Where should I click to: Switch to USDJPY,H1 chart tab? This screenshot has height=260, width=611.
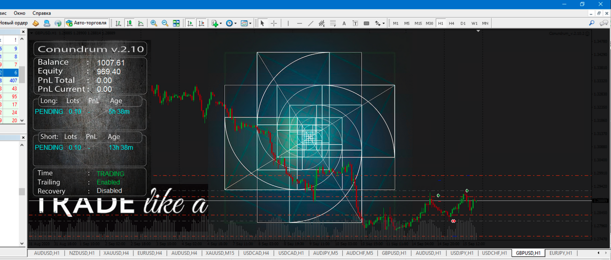click(x=462, y=253)
